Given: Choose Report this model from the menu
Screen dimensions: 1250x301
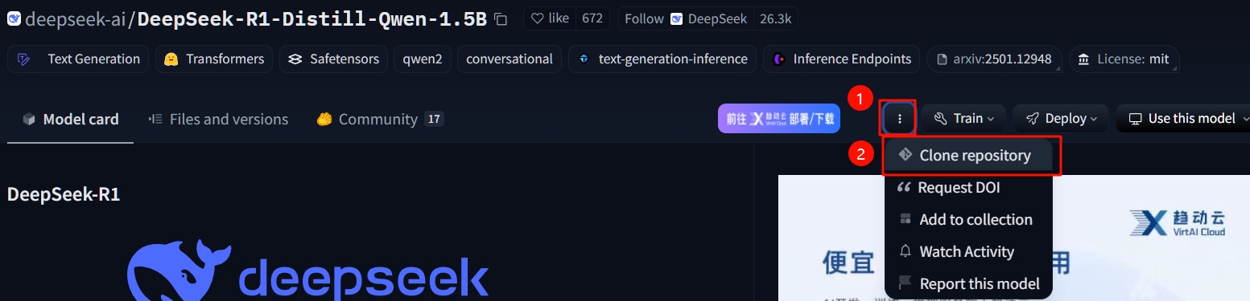Looking at the screenshot, I should 968,284.
